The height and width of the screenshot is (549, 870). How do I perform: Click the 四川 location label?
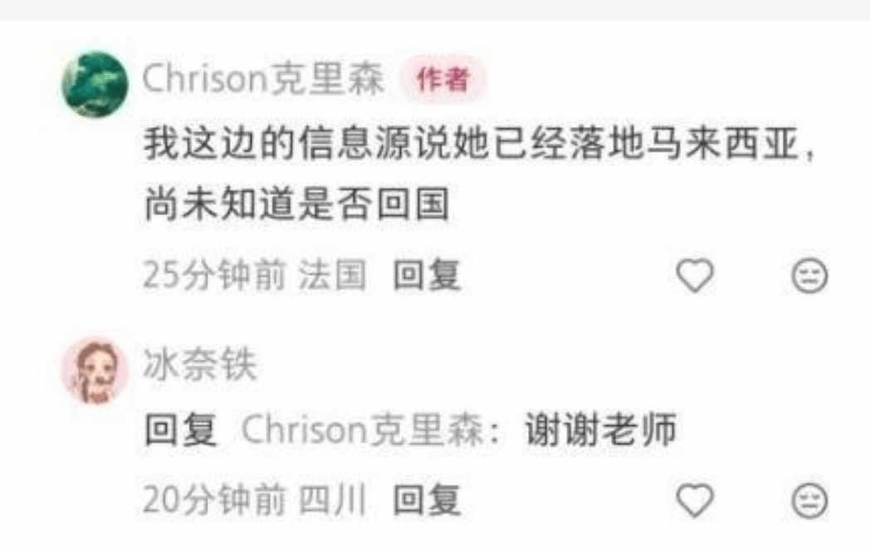333,500
